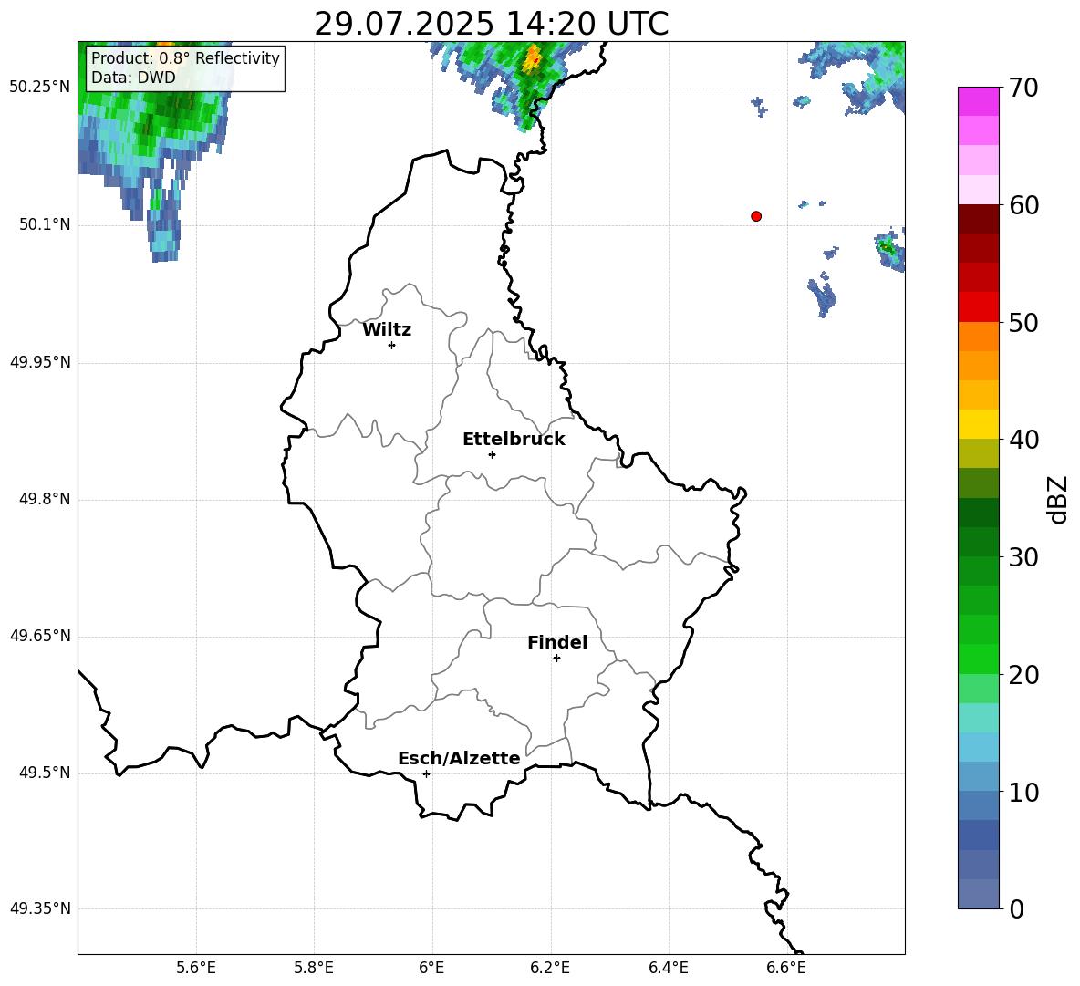
Task: Click the 0 tick label on colorbar
Action: point(1016,908)
